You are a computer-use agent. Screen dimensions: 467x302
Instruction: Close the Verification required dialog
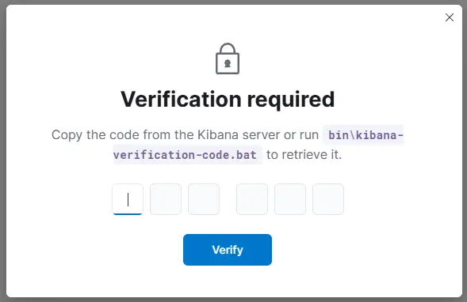tap(449, 17)
